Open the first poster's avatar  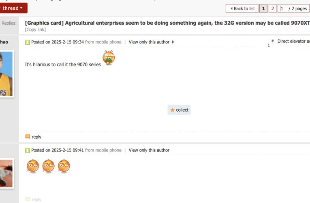pyautogui.click(x=6, y=73)
